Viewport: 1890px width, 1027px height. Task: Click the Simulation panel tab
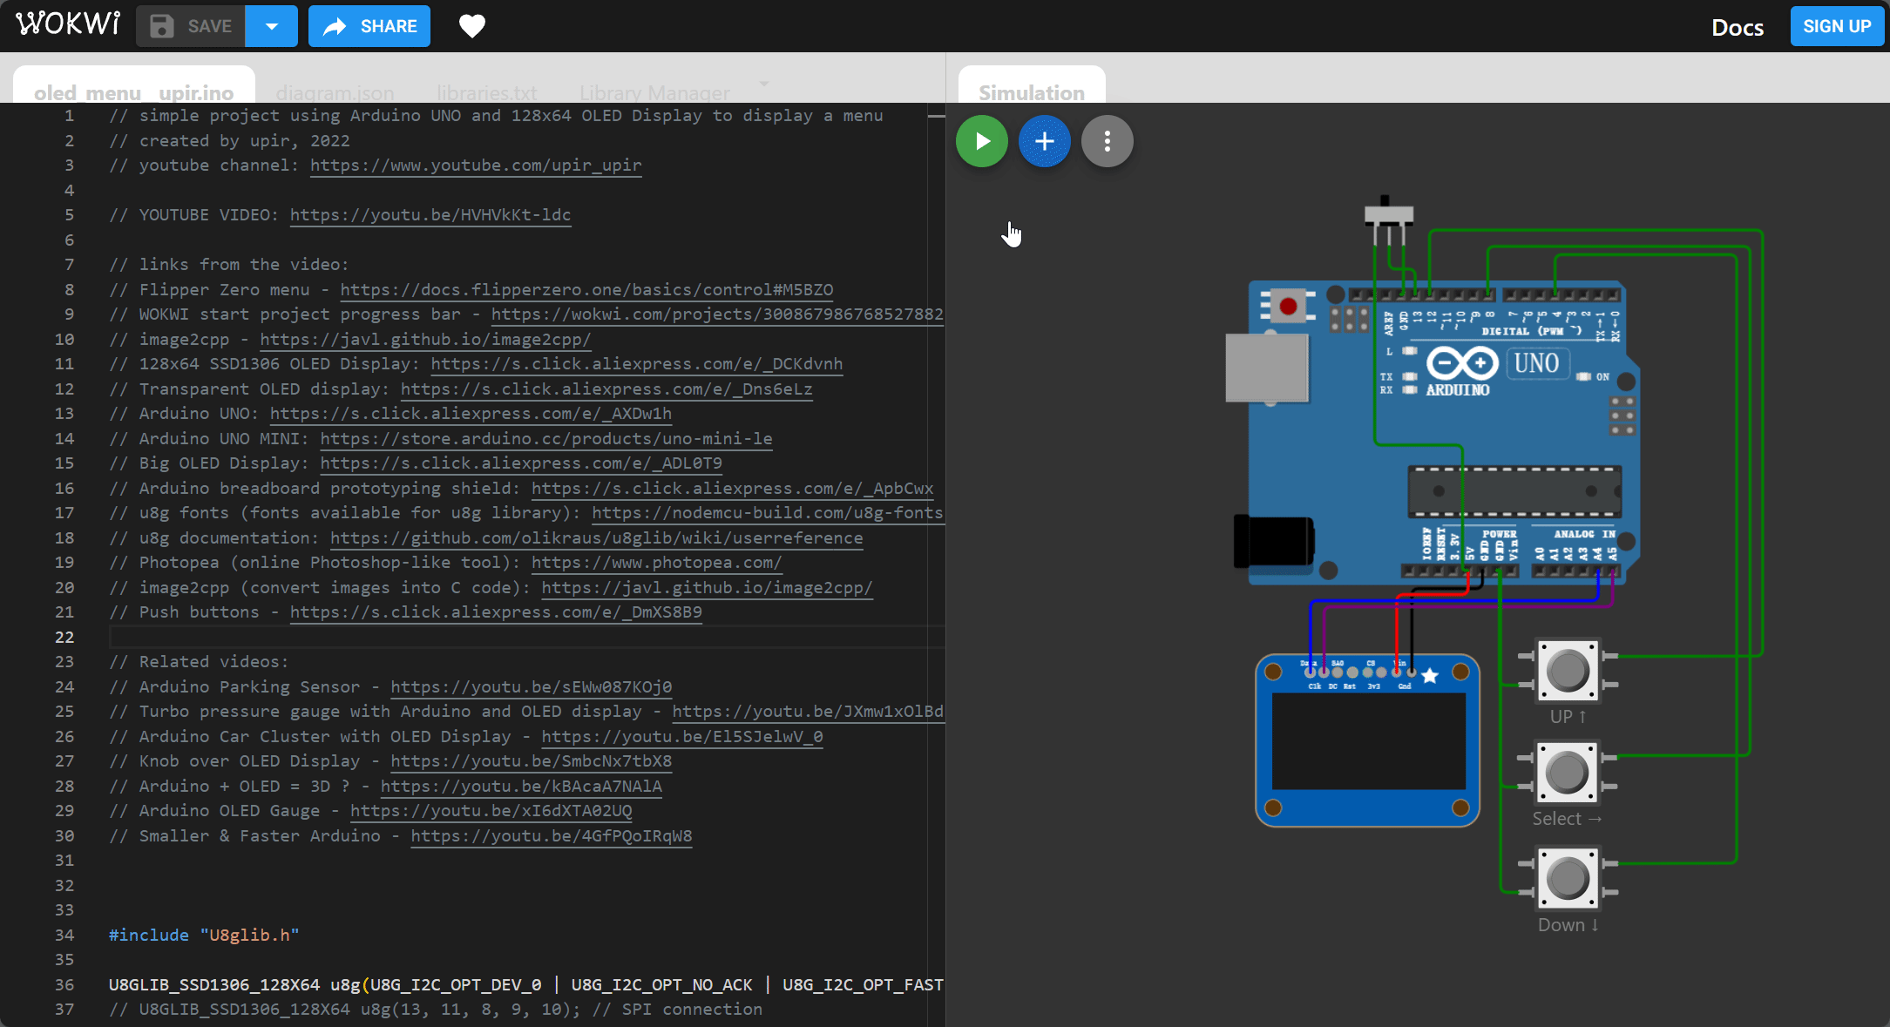pos(1033,91)
